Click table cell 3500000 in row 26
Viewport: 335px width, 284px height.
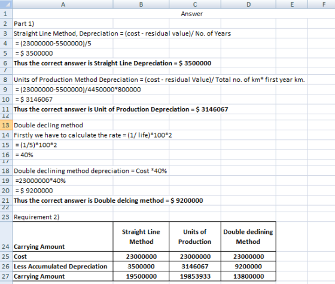pyautogui.click(x=141, y=266)
